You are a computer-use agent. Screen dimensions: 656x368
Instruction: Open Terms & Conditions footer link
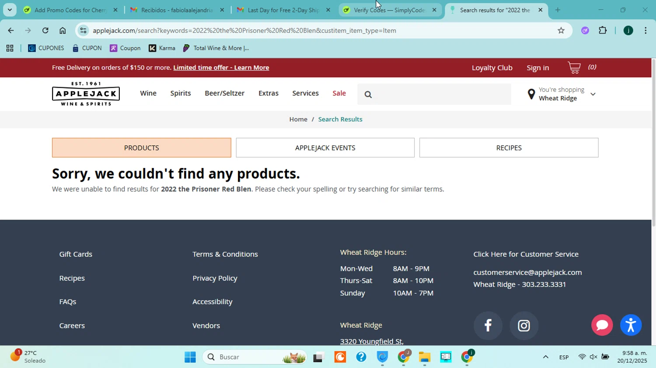coord(225,254)
